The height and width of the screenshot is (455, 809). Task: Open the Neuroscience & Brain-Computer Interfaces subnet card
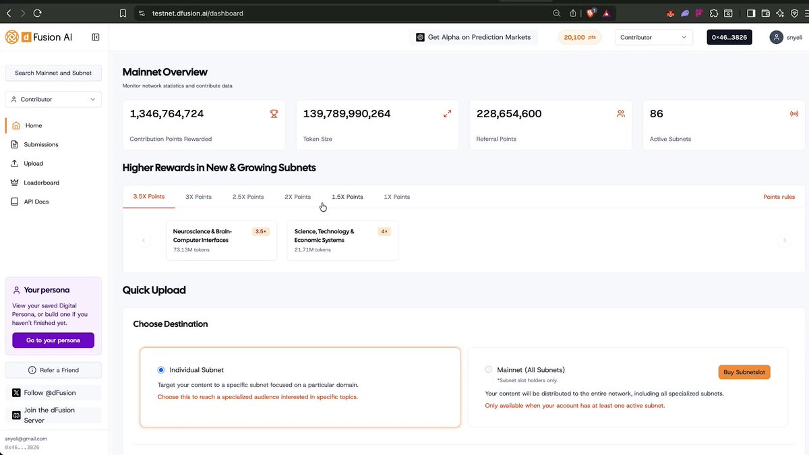click(x=221, y=241)
